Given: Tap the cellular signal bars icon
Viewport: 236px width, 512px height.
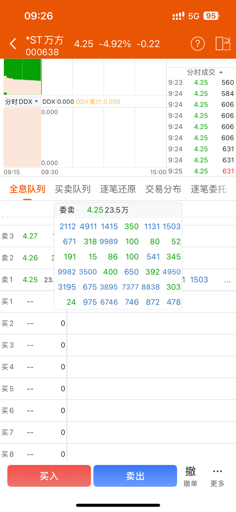Looking at the screenshot, I should click(178, 16).
